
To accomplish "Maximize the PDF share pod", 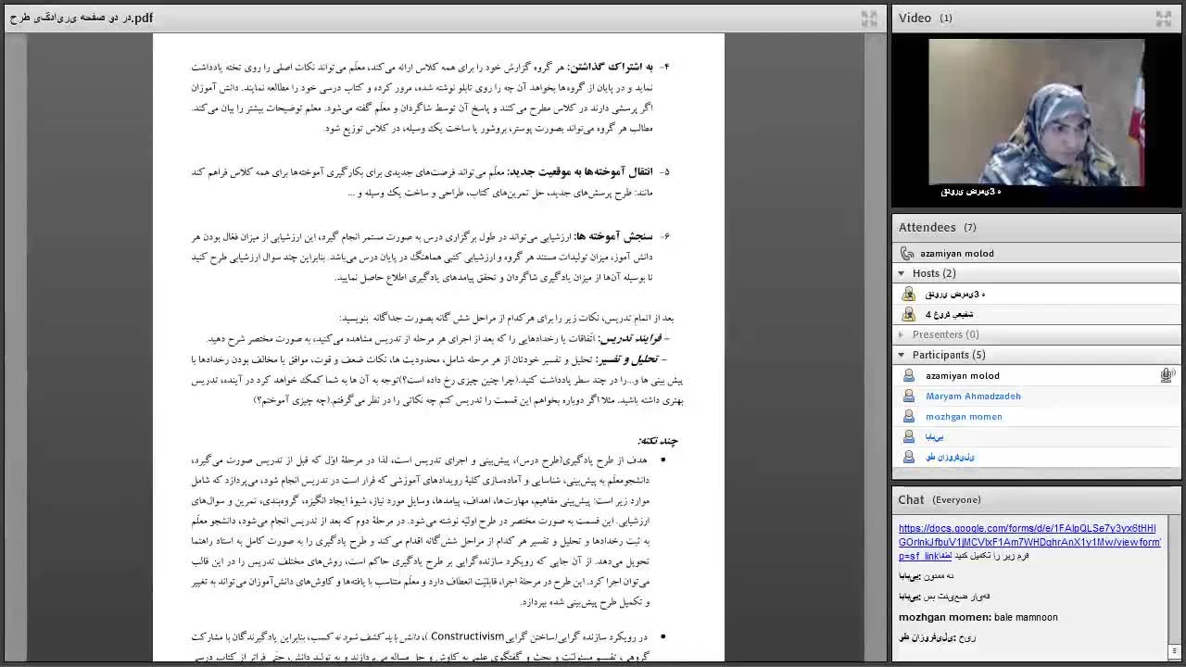I will (868, 18).
